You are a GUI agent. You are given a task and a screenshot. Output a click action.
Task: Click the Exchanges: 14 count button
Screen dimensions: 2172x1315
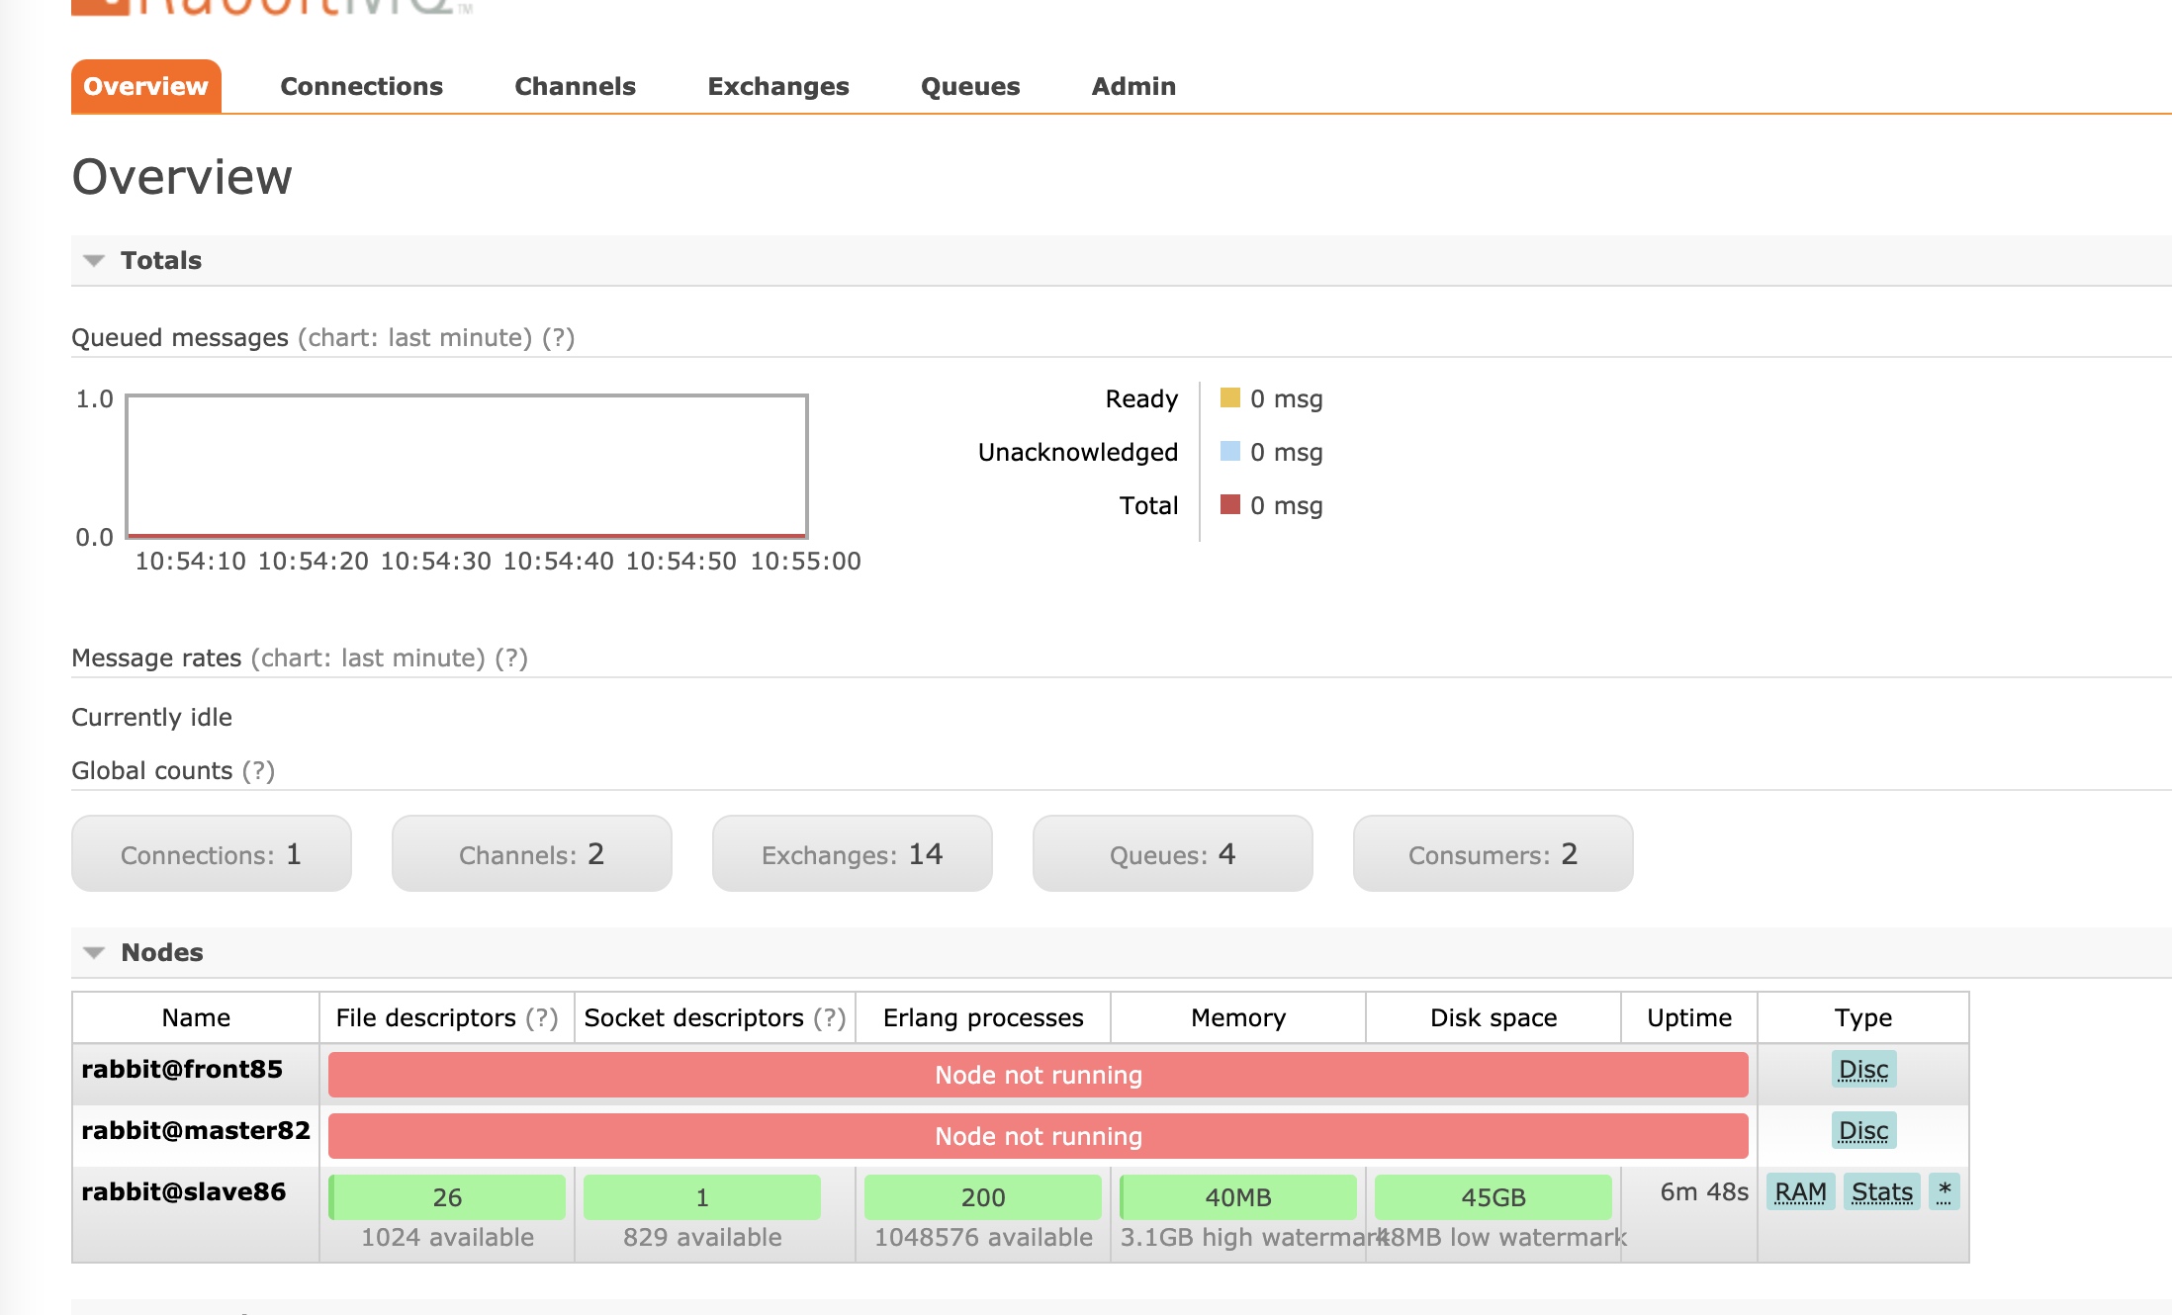click(x=852, y=854)
